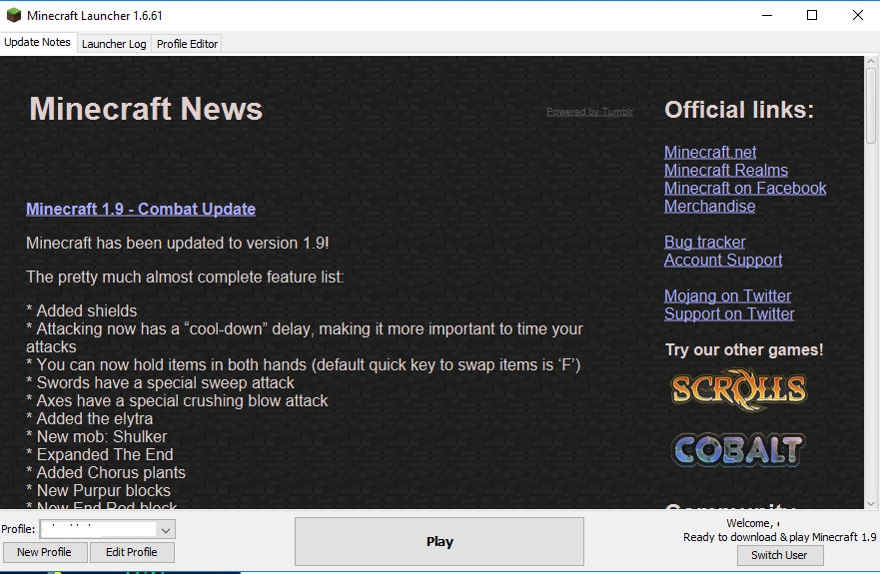Expand the Profile dropdown
The image size is (880, 574).
pyautogui.click(x=165, y=529)
